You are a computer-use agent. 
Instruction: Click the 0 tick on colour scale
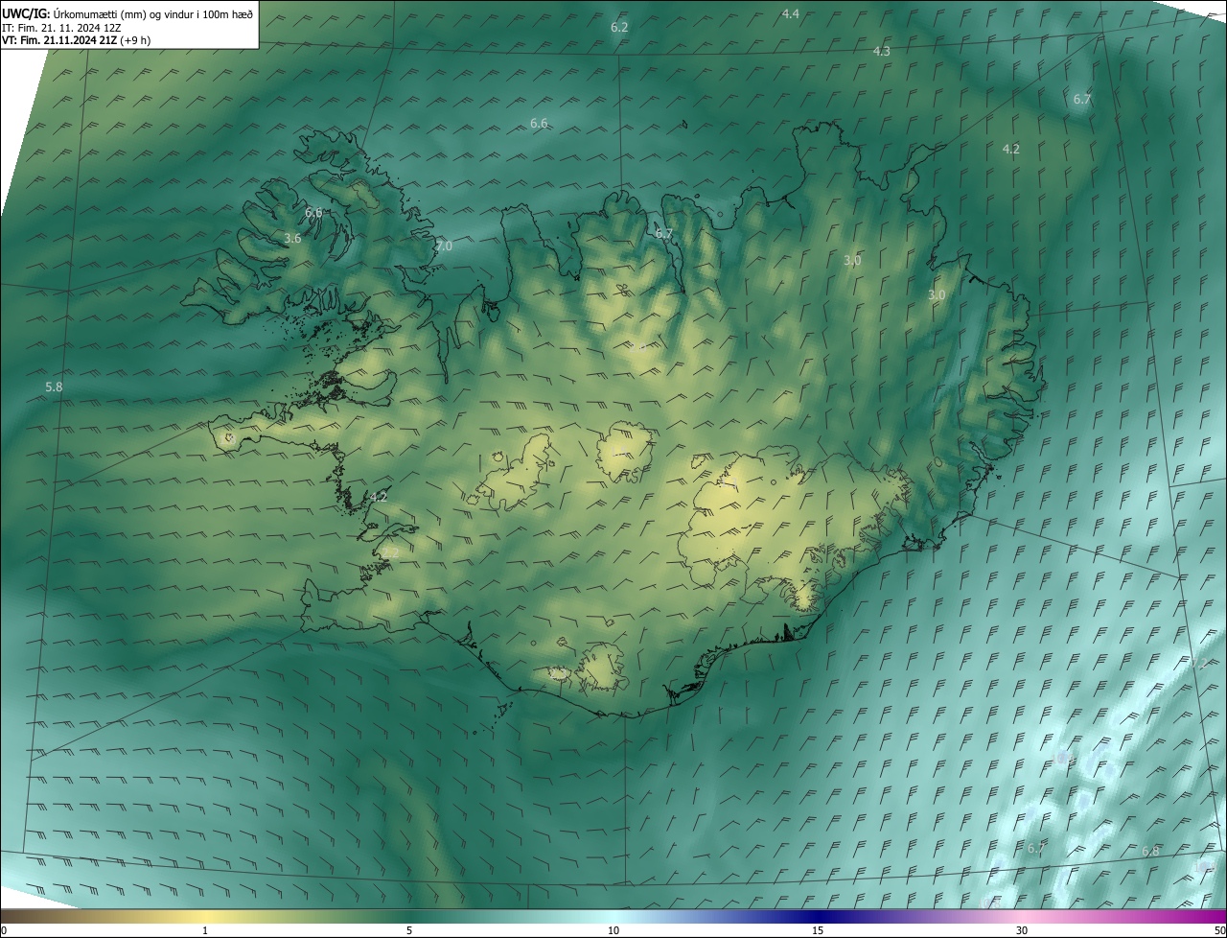[4, 930]
